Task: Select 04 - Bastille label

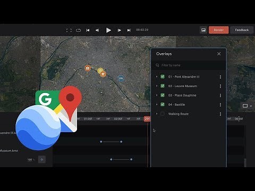Action: point(176,105)
